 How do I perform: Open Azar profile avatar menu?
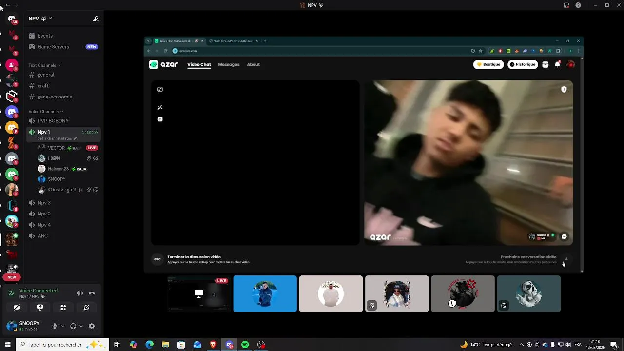tap(570, 64)
